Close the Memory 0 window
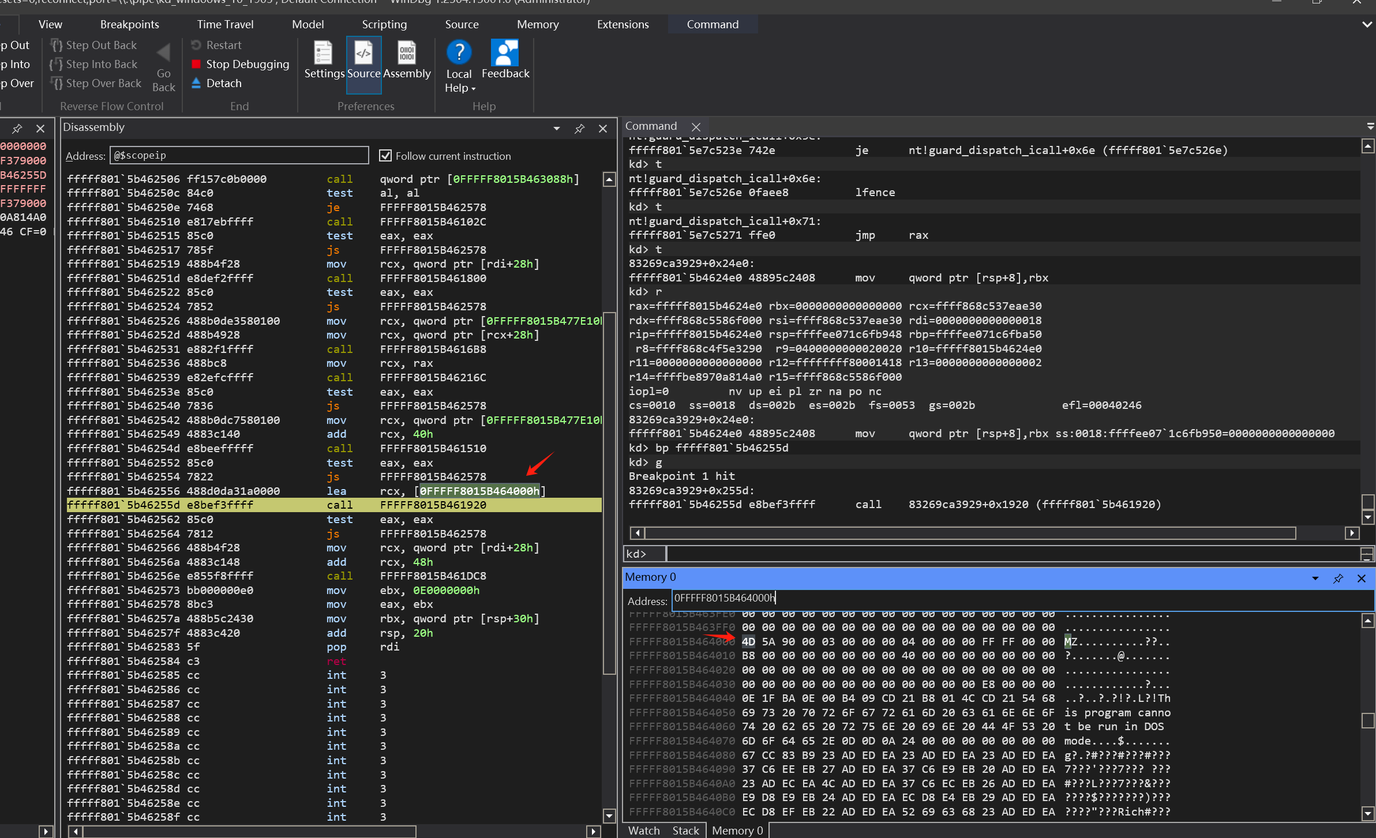1376x838 pixels. click(x=1362, y=578)
